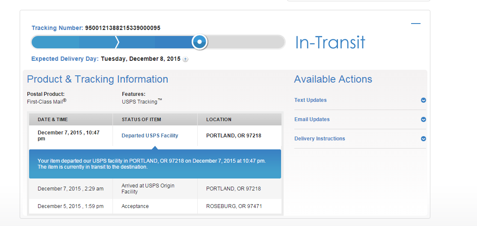Viewport: 477px width, 226px height.
Task: Open the Email Updates link
Action: (x=312, y=119)
